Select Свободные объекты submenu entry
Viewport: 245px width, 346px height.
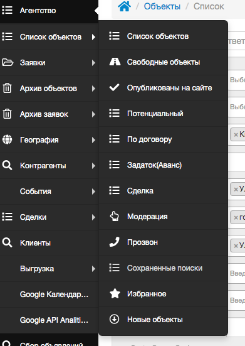163,62
